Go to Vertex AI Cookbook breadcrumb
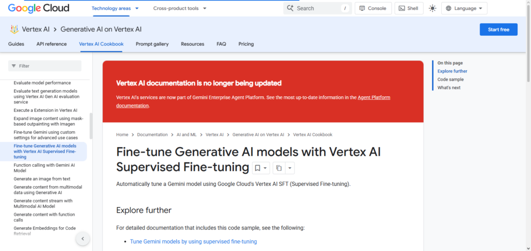Viewport: 531px width, 251px height. tap(313, 135)
